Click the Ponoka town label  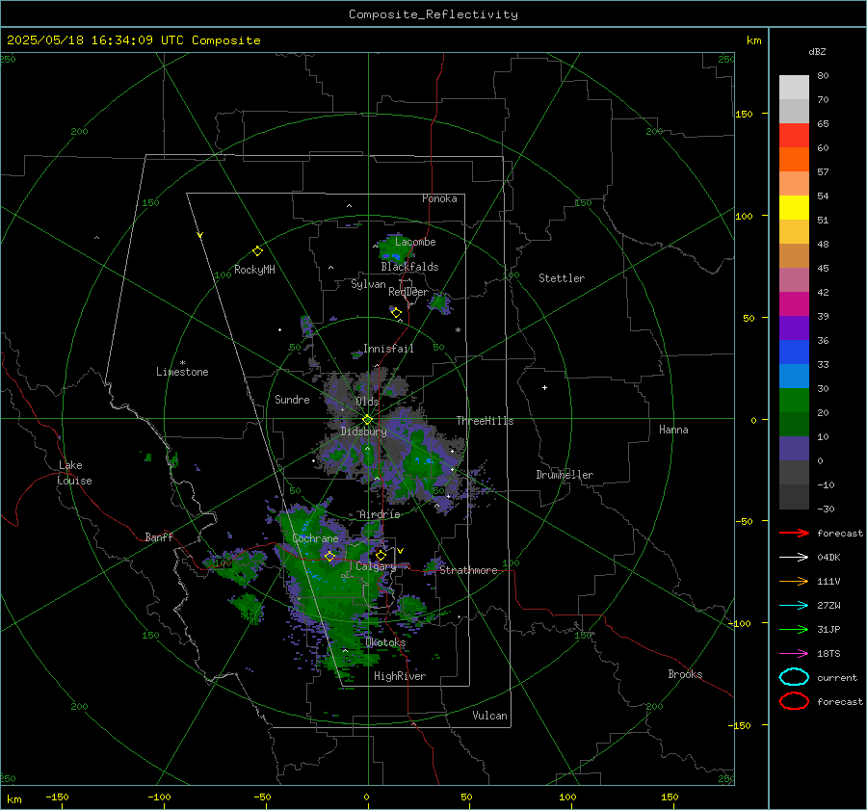[x=439, y=199]
